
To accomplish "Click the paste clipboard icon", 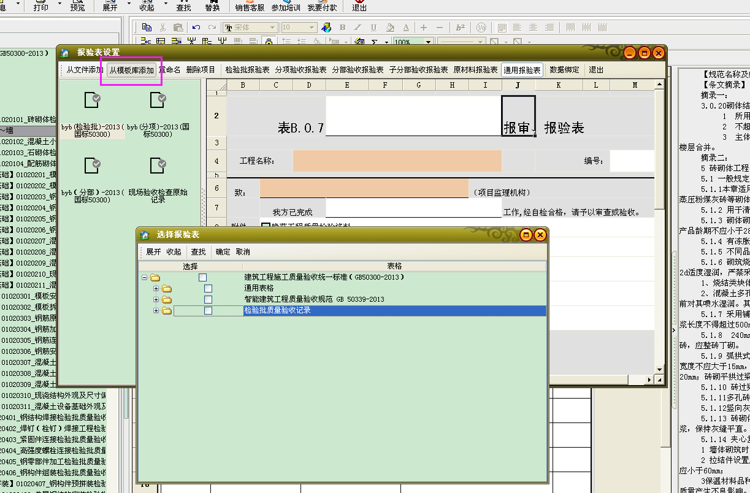I will 178,28.
